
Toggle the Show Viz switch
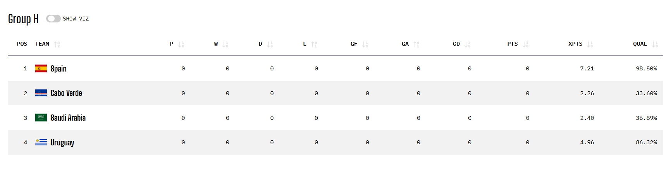[53, 19]
